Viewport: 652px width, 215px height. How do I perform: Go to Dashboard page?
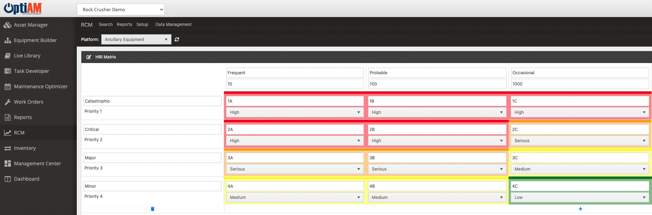tap(27, 179)
